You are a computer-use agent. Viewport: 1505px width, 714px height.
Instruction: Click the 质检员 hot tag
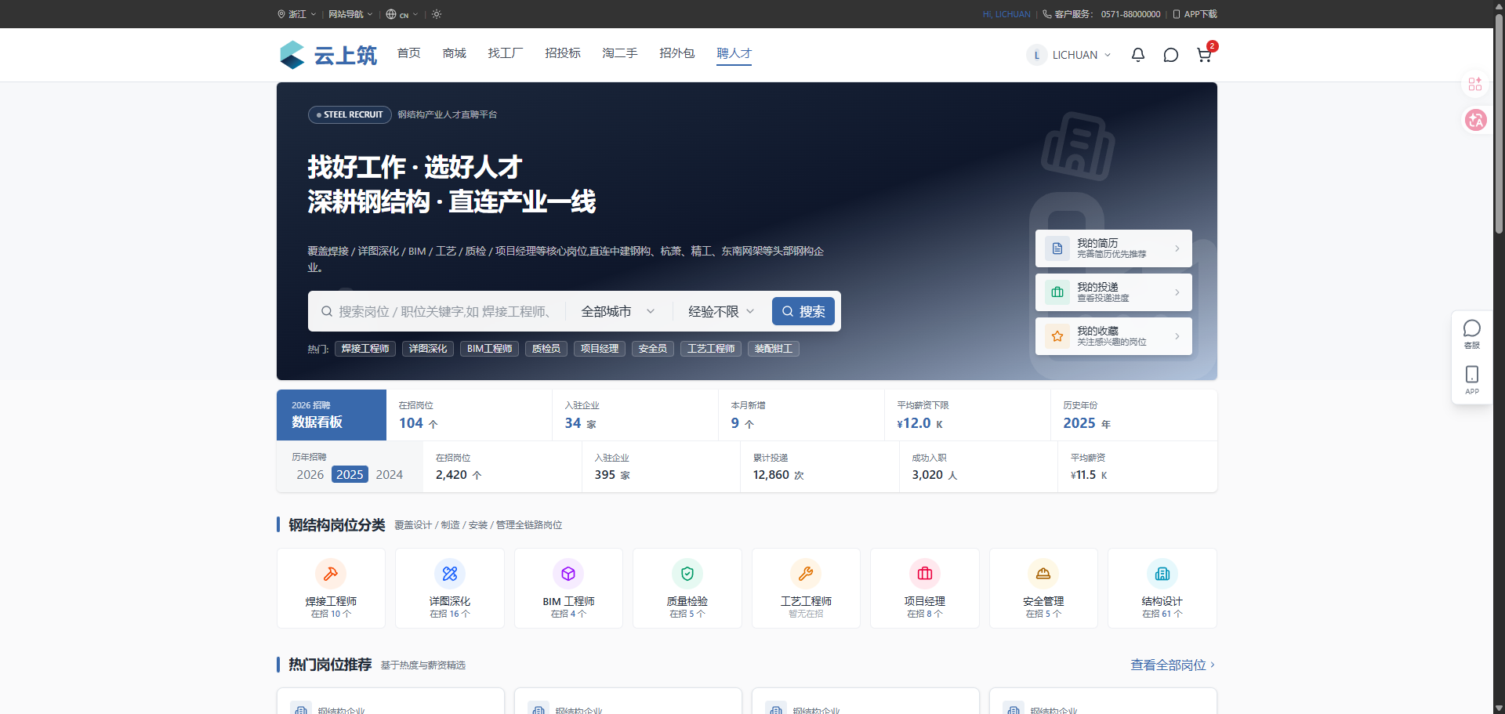click(x=546, y=349)
